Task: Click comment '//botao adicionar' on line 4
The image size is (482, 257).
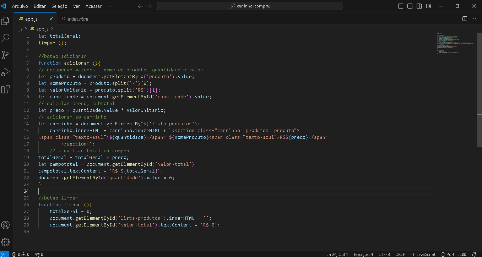Action: [x=62, y=56]
